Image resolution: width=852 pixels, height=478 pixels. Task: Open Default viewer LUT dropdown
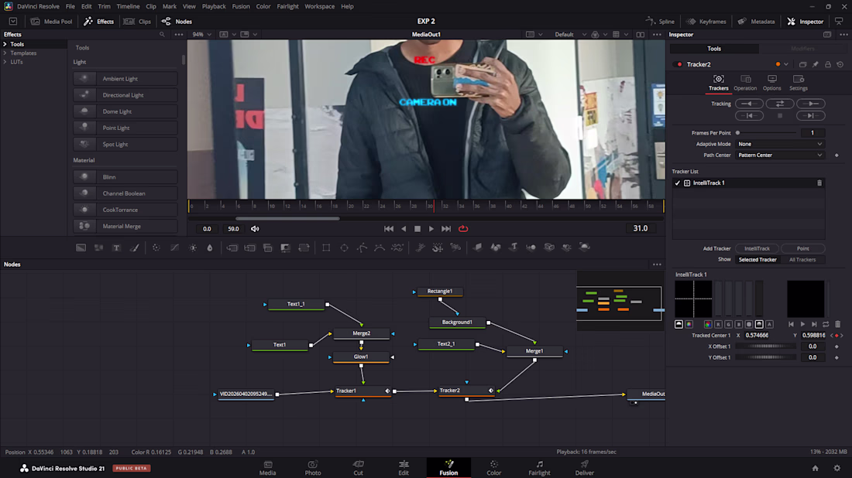coord(570,34)
